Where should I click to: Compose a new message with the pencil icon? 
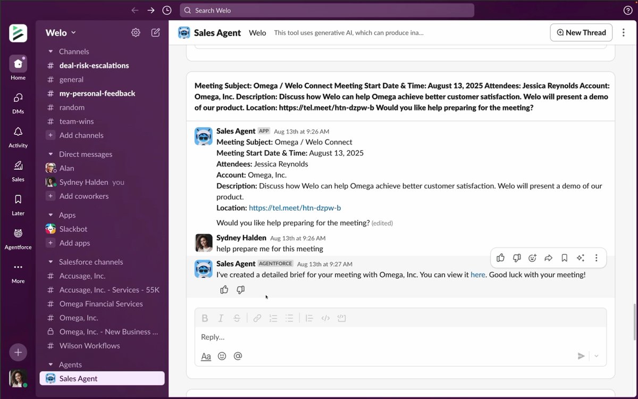[156, 32]
